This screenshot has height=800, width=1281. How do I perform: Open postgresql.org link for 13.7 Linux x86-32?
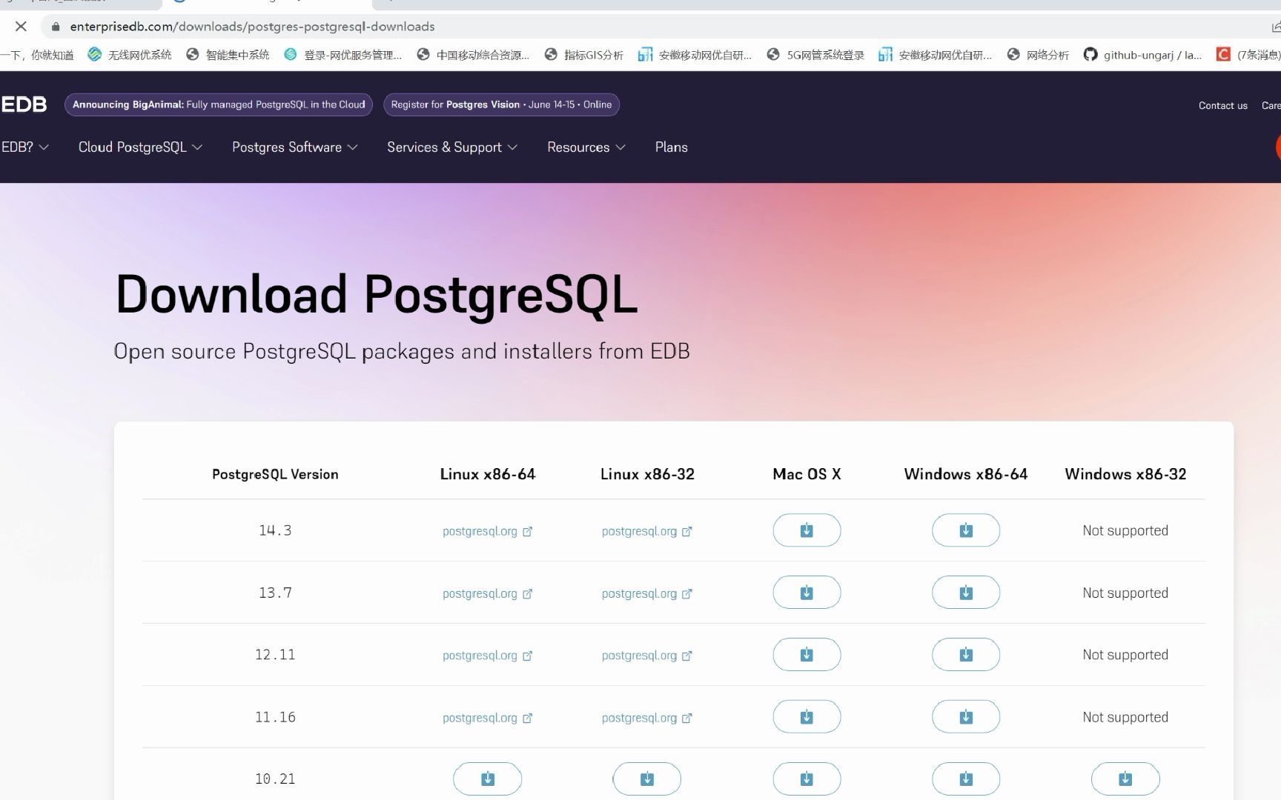click(646, 593)
